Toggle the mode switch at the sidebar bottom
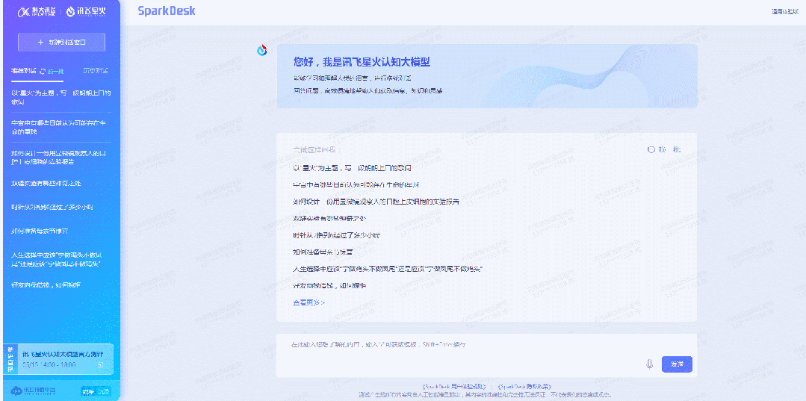The image size is (806, 401). pyautogui.click(x=96, y=391)
